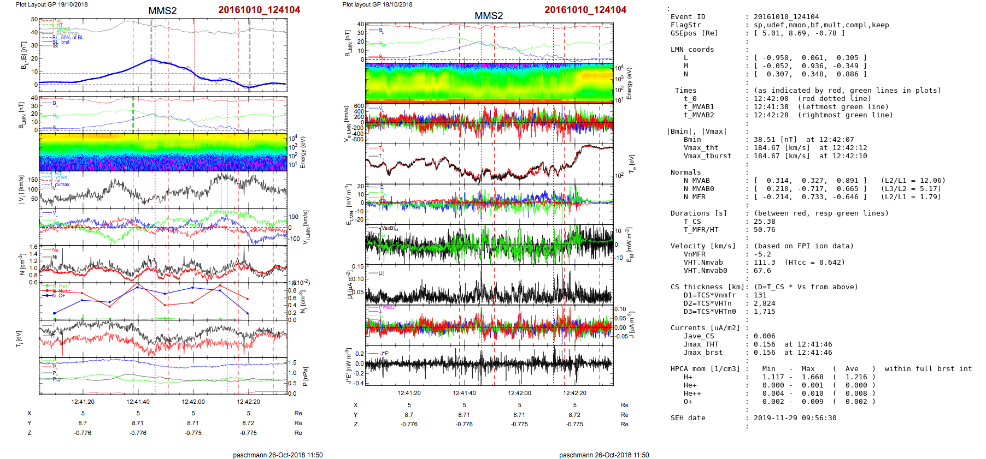Click the |J| current density panel in the right plot
The width and height of the screenshot is (986, 459).
pos(489,285)
